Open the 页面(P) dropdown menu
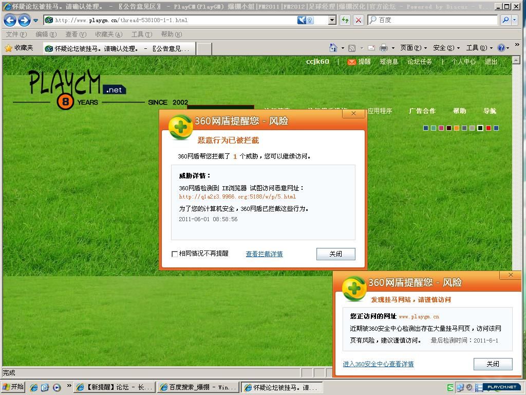This screenshot has width=526, height=395. [x=414, y=48]
